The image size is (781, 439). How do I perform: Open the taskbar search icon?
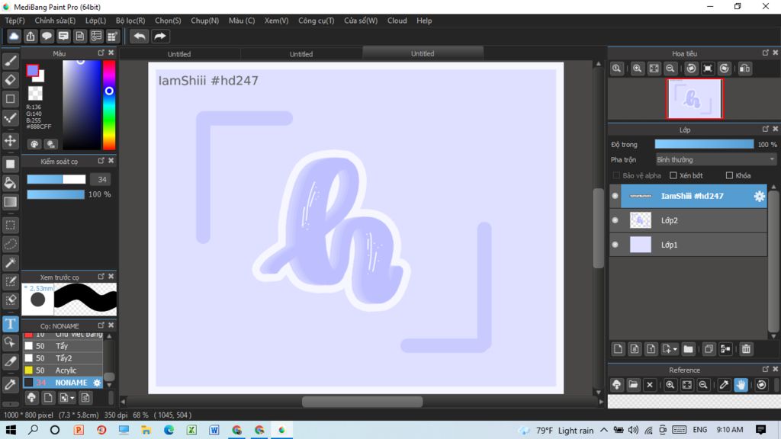pyautogui.click(x=33, y=430)
